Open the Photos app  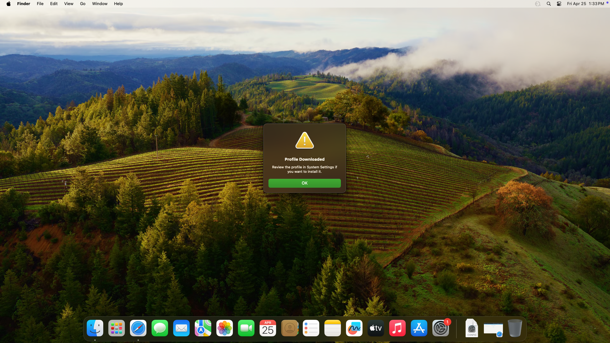pyautogui.click(x=225, y=328)
